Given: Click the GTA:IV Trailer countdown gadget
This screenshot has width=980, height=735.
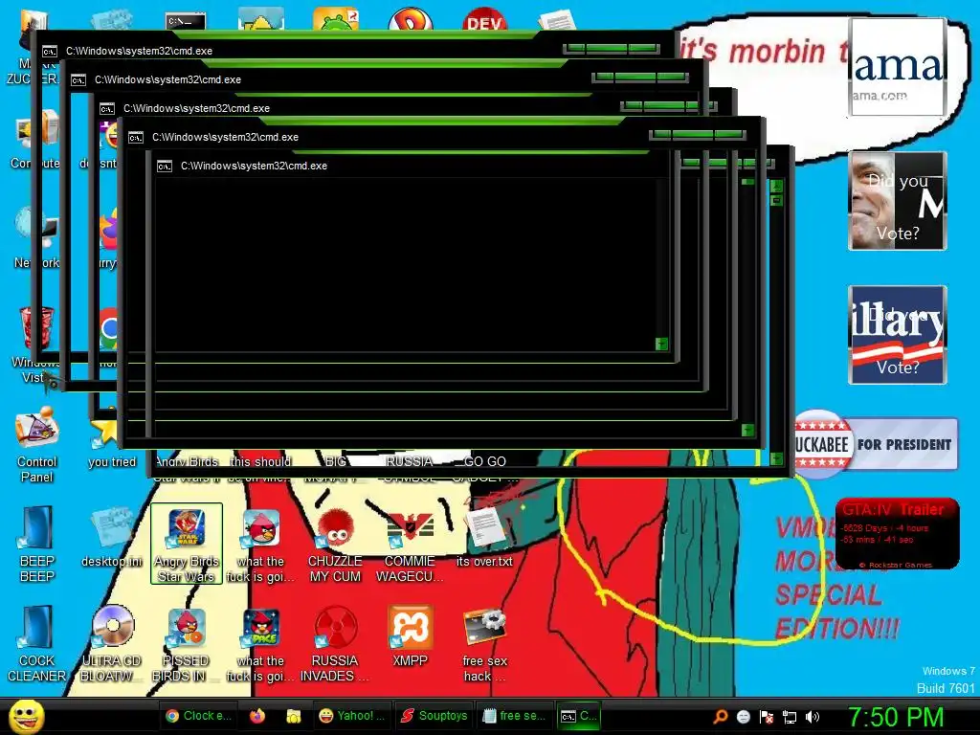Looking at the screenshot, I should (898, 533).
